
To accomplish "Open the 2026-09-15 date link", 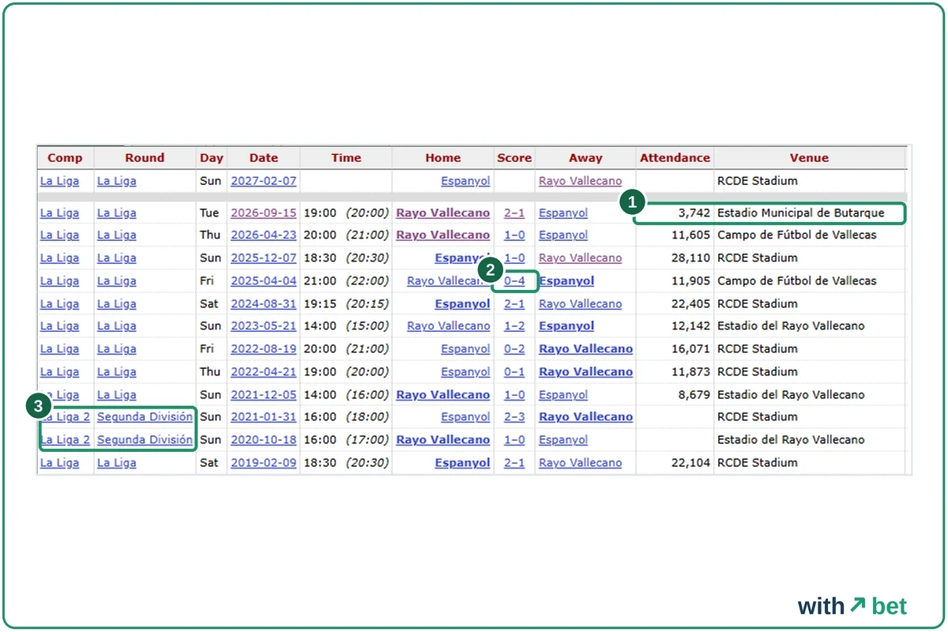I will 264,213.
